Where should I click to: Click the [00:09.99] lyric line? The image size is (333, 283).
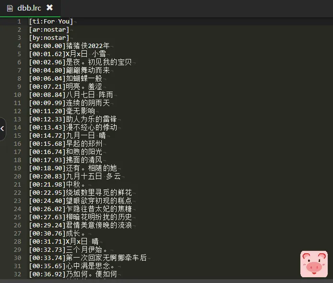click(69, 103)
